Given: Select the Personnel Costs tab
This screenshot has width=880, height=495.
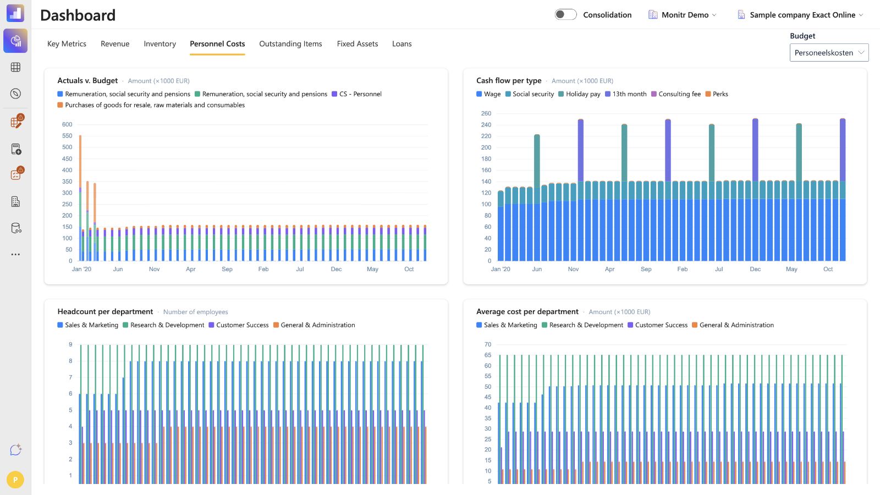Looking at the screenshot, I should [217, 44].
